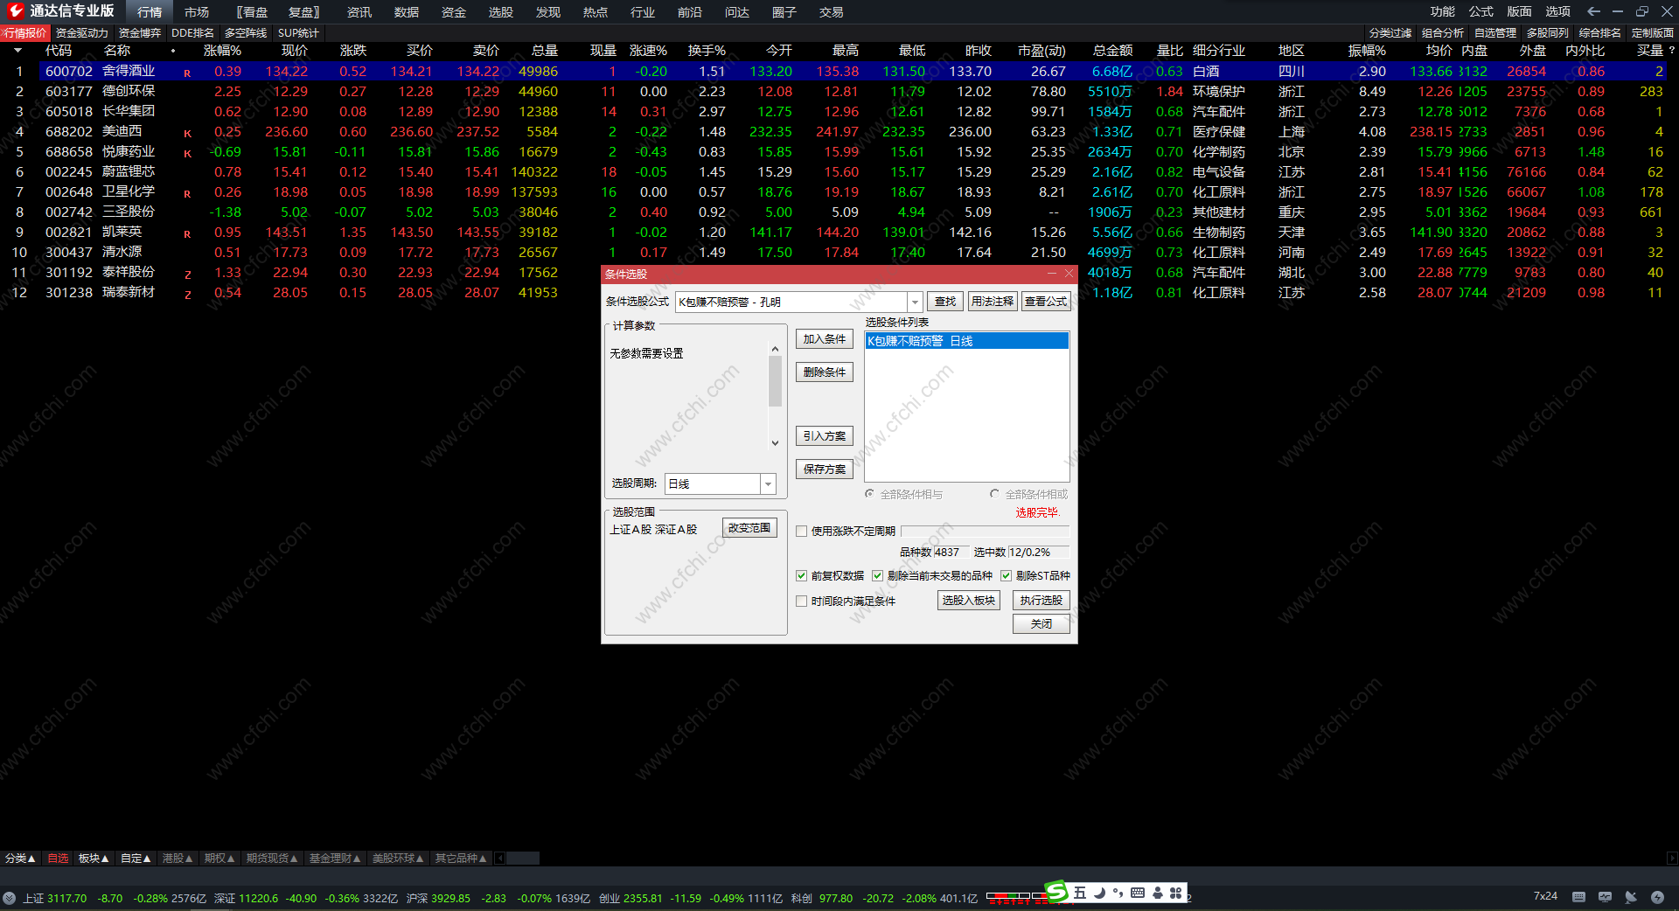Click the 选股入板块 button
Viewport: 1679px width, 911px height.
click(x=969, y=601)
